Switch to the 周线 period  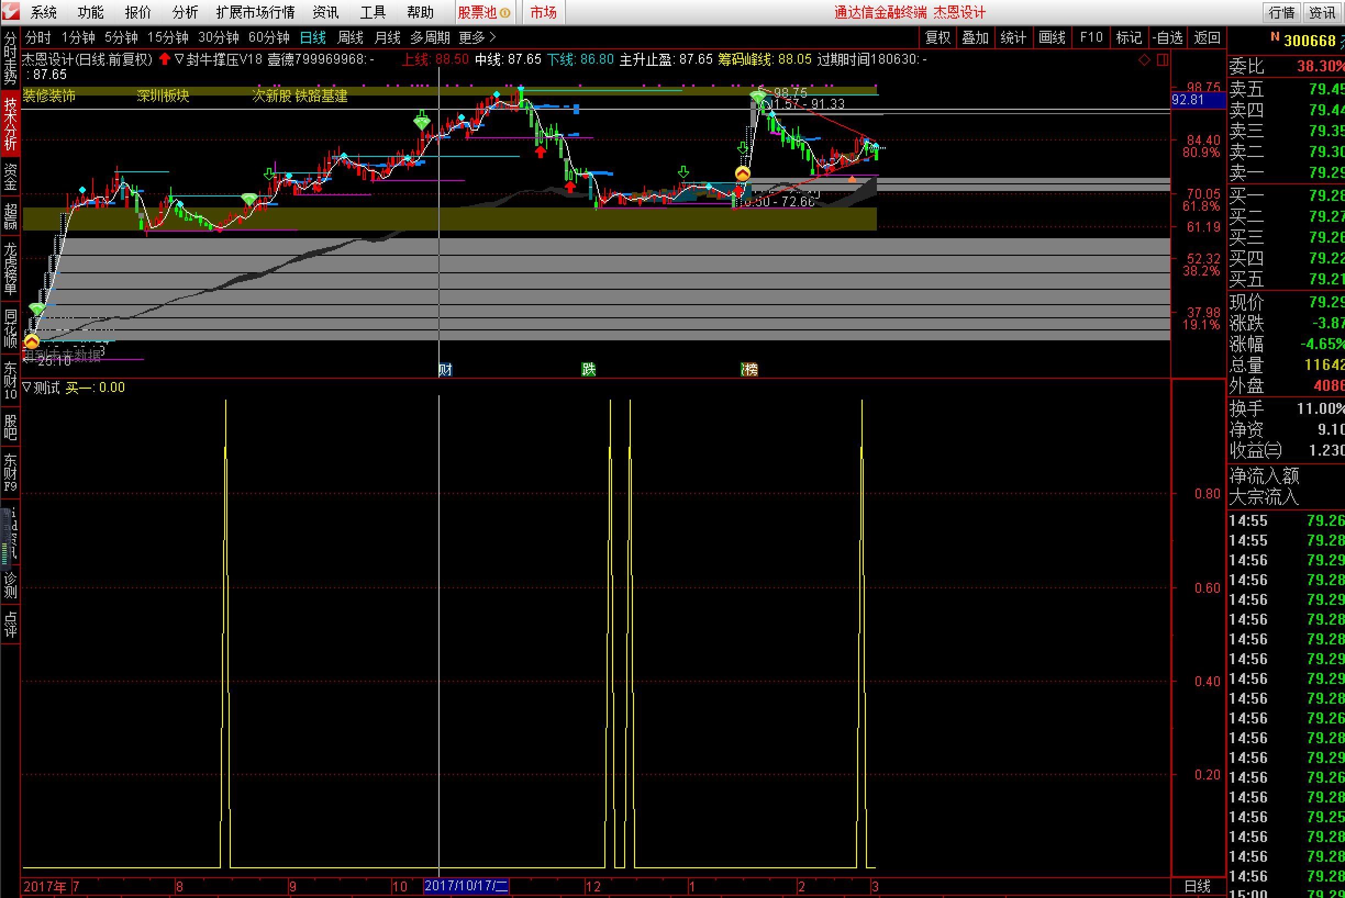(351, 38)
